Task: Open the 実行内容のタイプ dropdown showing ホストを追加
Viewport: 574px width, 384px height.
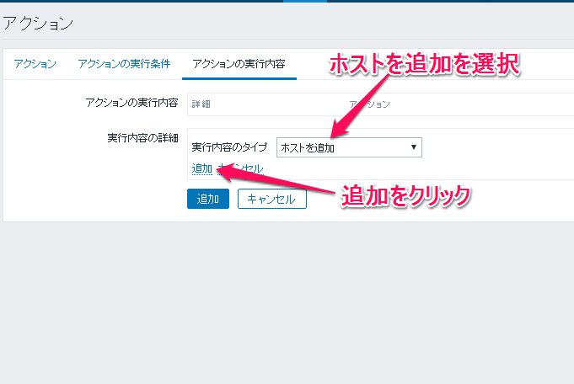Action: coord(348,147)
